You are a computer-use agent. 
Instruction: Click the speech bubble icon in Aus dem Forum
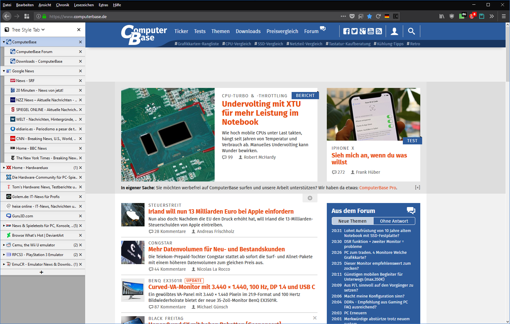411,211
